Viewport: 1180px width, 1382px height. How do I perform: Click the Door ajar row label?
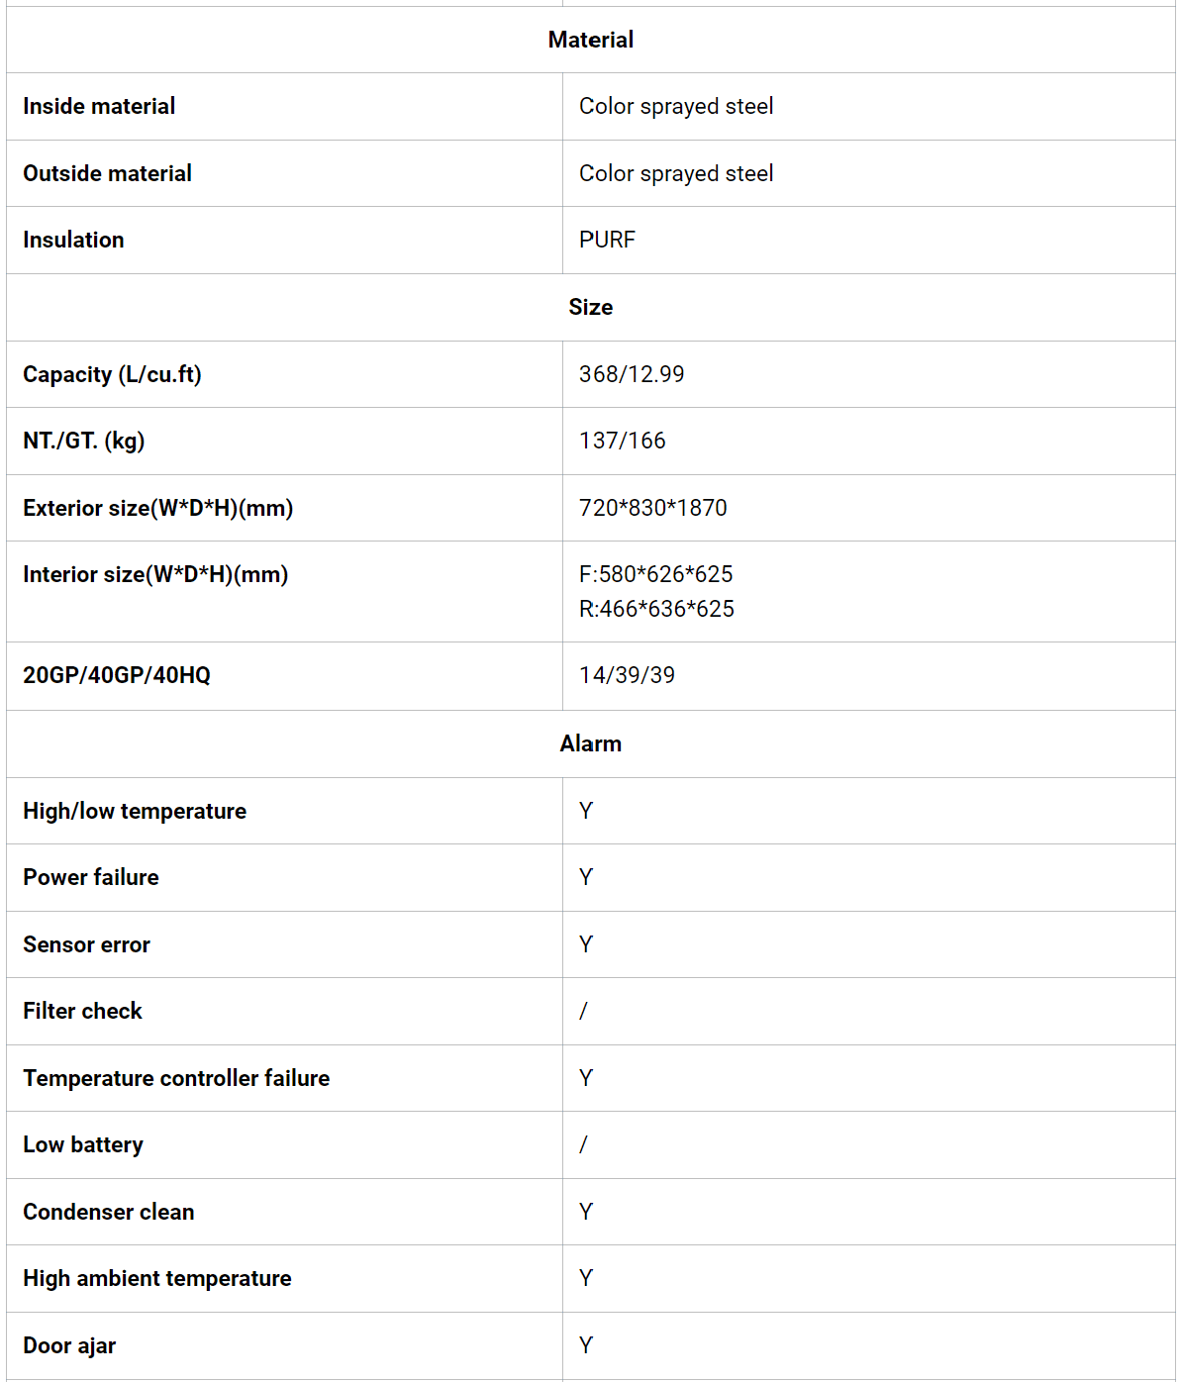69,1345
